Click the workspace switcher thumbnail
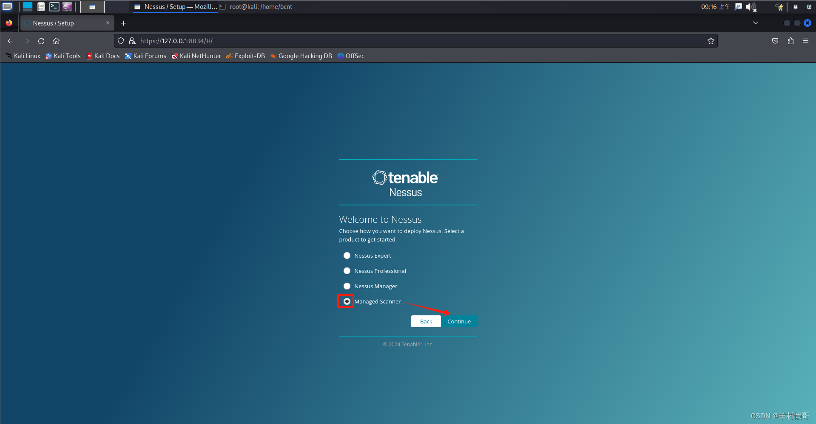816x424 pixels. pyautogui.click(x=92, y=7)
